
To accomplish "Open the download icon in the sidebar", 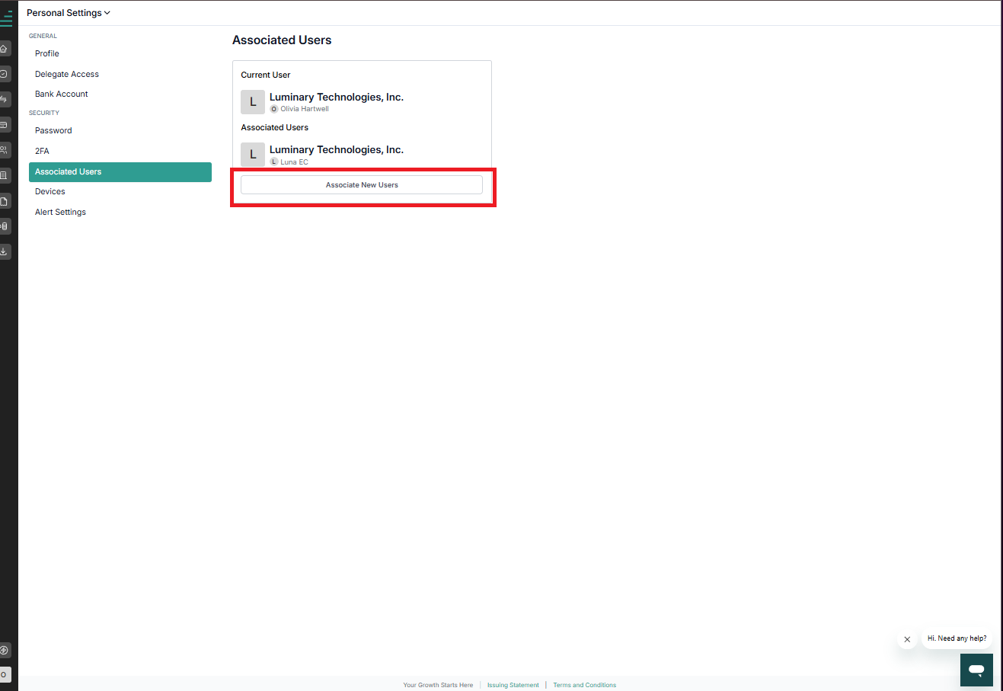I will [5, 251].
